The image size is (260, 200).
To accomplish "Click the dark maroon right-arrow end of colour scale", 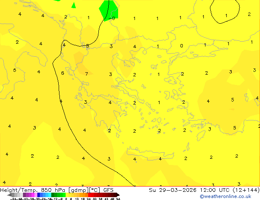I will click(118, 195).
